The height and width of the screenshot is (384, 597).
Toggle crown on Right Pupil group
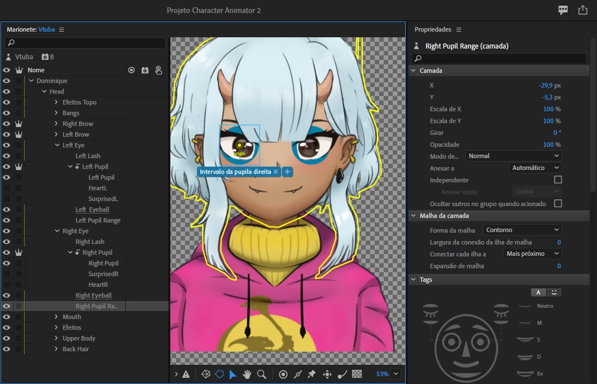18,252
